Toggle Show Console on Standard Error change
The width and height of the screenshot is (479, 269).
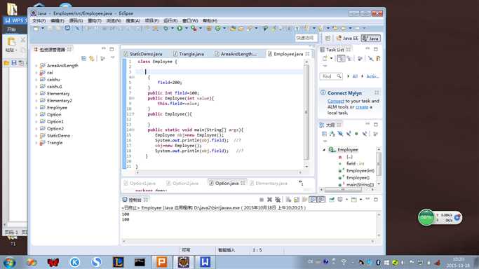click(321, 200)
